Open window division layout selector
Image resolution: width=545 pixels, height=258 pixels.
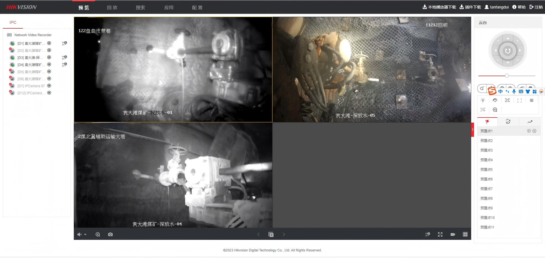pyautogui.click(x=465, y=234)
